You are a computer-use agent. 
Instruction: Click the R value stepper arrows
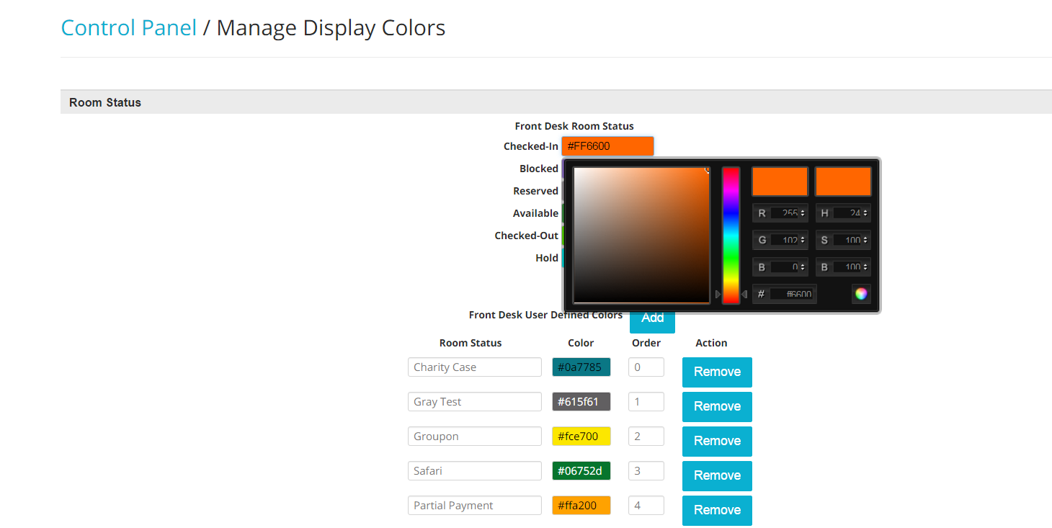(x=803, y=213)
